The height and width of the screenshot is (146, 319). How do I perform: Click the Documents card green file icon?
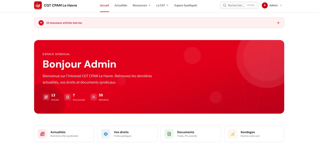tap(169, 134)
